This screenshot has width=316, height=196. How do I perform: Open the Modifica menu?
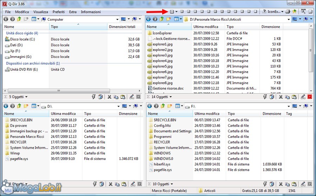[22, 12]
